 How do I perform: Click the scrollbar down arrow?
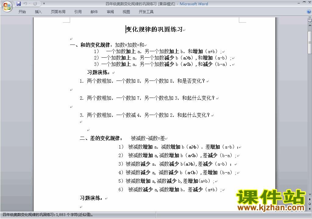pos(310,195)
